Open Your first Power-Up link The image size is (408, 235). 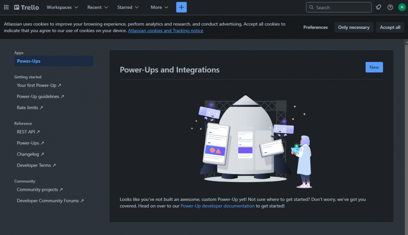(x=39, y=85)
